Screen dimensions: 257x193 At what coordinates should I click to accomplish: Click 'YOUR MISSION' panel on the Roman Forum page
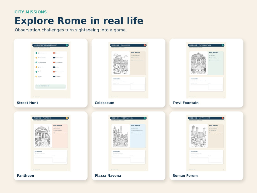pyautogui.click(x=216, y=136)
